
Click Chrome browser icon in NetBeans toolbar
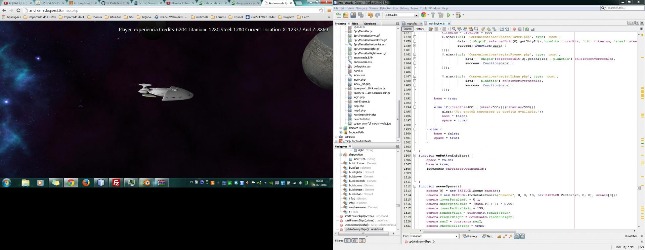pyautogui.click(x=424, y=15)
